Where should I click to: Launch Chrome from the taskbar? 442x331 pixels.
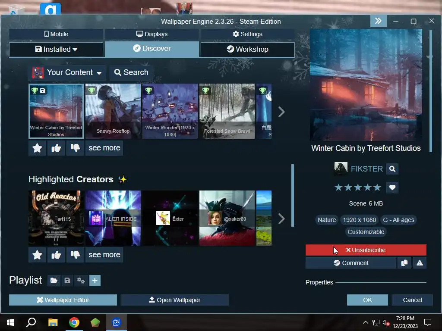74,322
